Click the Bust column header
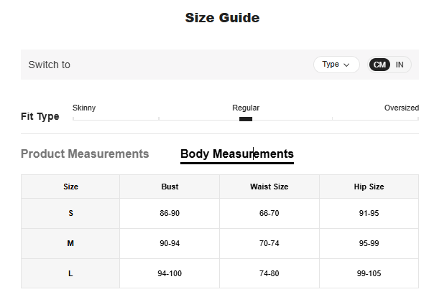The height and width of the screenshot is (297, 434). pos(170,187)
